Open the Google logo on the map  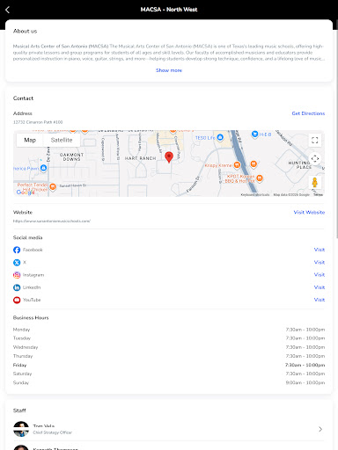(26, 192)
